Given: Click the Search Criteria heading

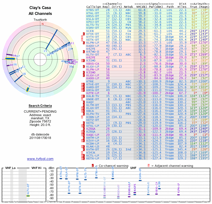Looking at the screenshot, I should pyautogui.click(x=40, y=106).
